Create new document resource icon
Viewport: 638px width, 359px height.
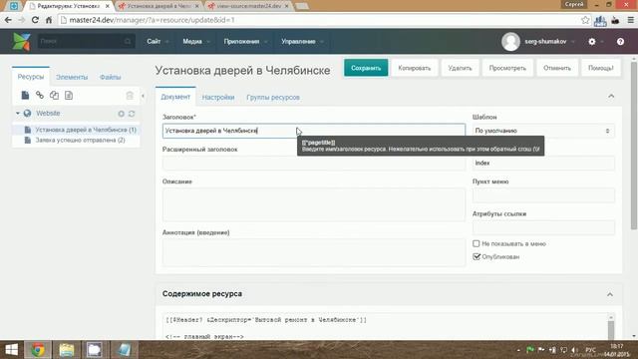pos(25,96)
